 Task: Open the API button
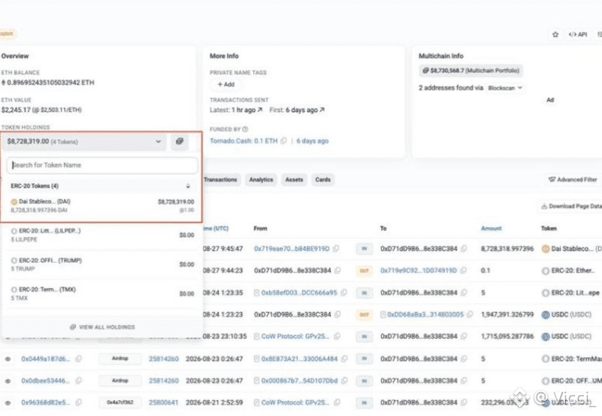[578, 35]
